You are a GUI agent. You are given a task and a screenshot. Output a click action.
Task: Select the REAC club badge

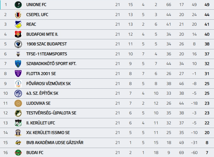18,24
